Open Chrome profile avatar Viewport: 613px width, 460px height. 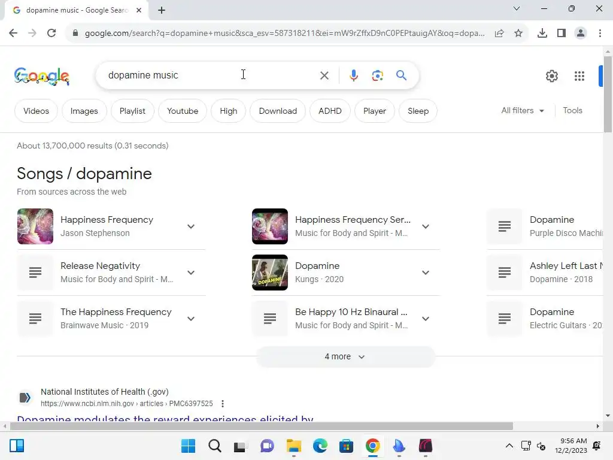coord(581,34)
